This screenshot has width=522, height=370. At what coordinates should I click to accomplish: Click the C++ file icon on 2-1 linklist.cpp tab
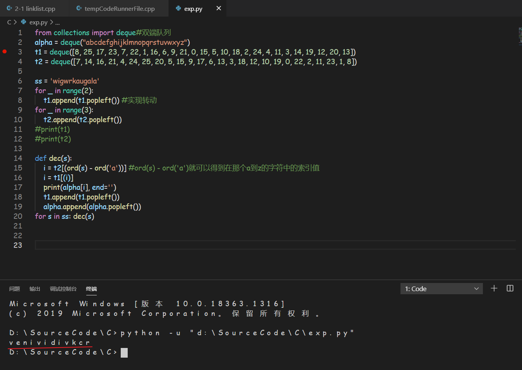(9, 8)
